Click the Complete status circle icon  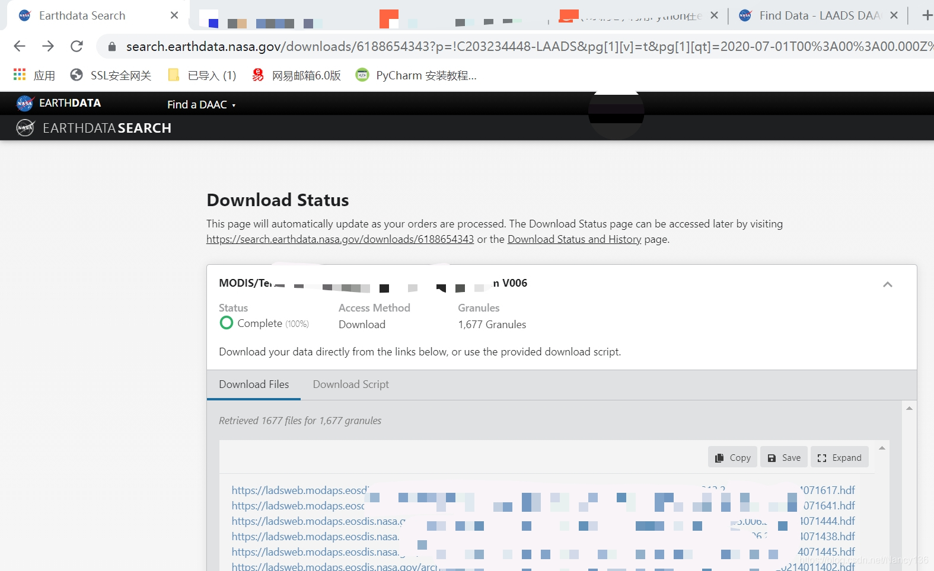226,323
